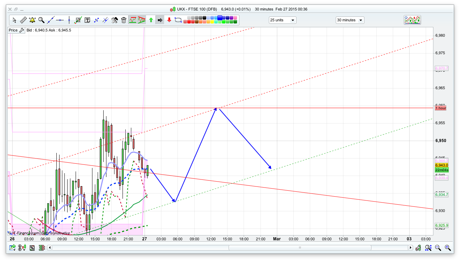460x261 pixels.
Task: Toggle the black right arrow tool
Action: pos(160,20)
